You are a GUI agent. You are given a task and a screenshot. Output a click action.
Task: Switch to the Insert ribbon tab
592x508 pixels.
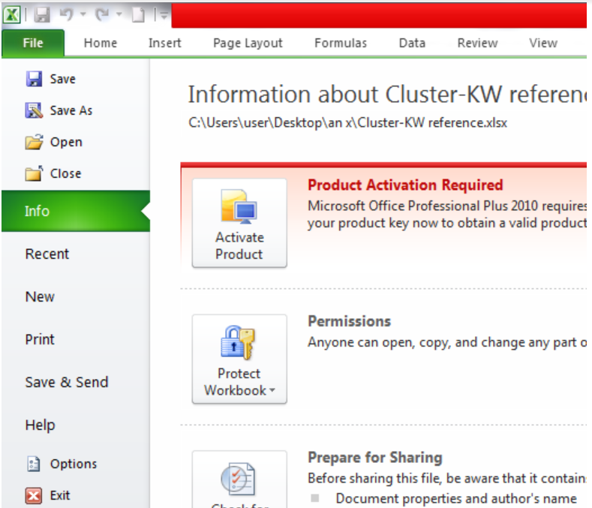[x=164, y=43]
